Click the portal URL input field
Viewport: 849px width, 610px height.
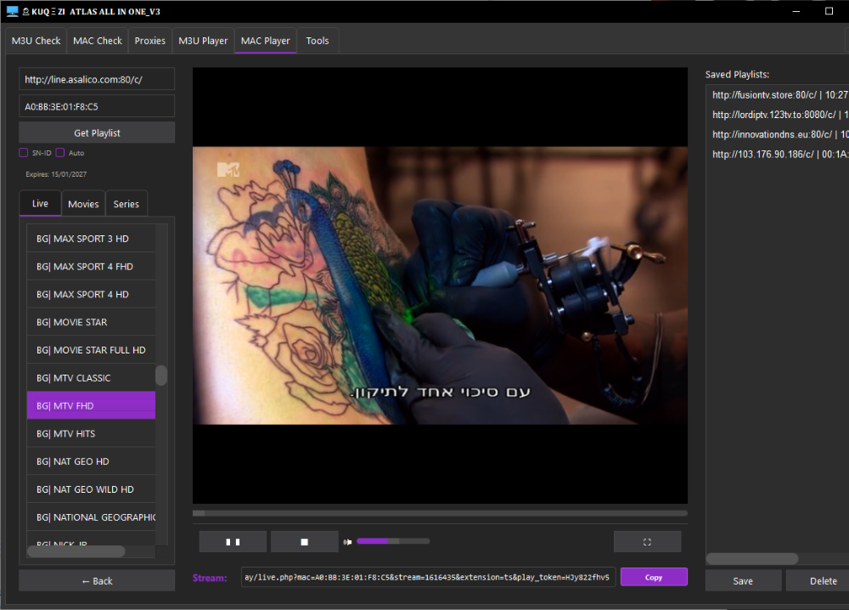97,79
